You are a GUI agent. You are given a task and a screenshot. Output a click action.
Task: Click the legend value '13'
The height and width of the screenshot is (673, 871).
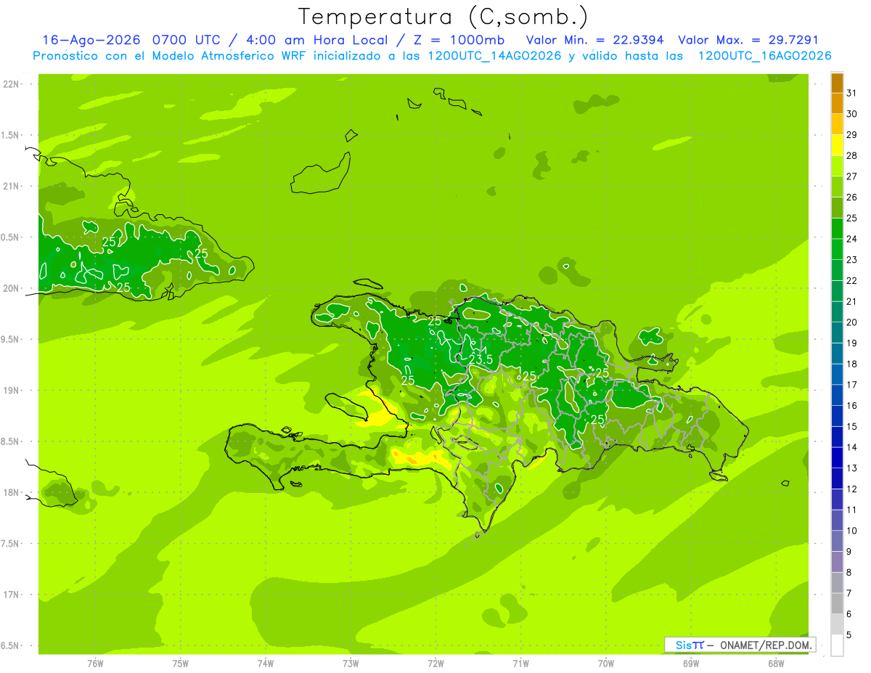coord(851,468)
